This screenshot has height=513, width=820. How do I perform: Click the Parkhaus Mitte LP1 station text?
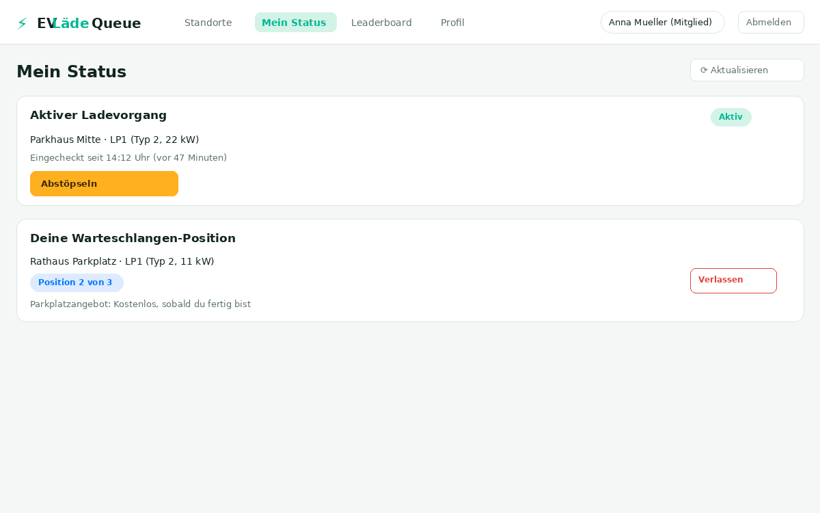coord(114,140)
